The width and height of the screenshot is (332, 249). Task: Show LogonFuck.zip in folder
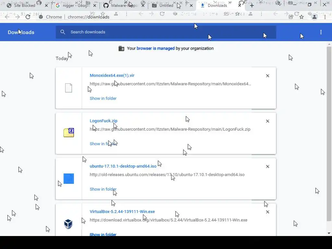103,144
